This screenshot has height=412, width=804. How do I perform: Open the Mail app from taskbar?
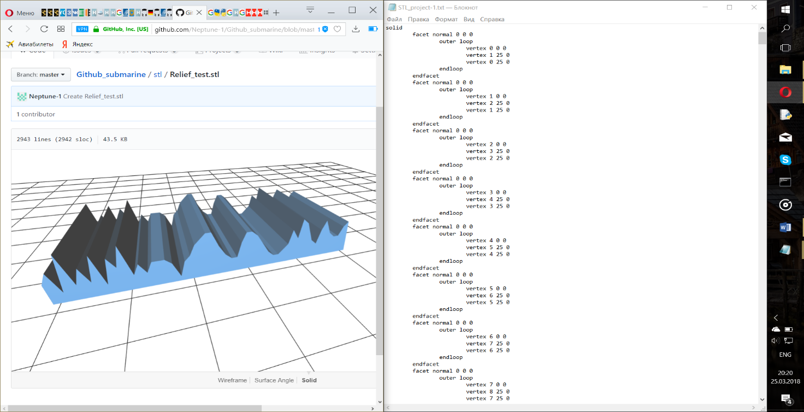(785, 137)
